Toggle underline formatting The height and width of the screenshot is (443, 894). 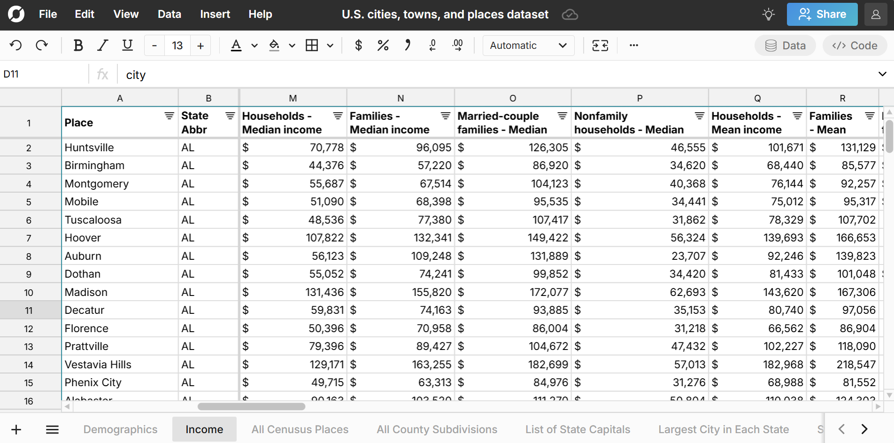coord(127,45)
